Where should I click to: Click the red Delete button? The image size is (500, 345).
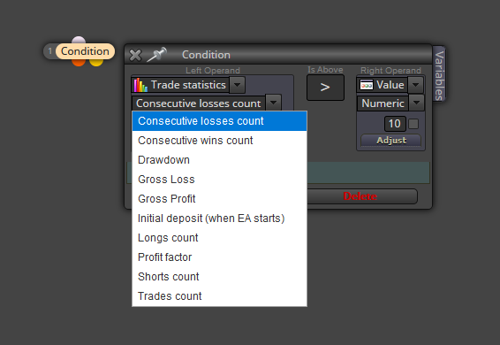(360, 196)
